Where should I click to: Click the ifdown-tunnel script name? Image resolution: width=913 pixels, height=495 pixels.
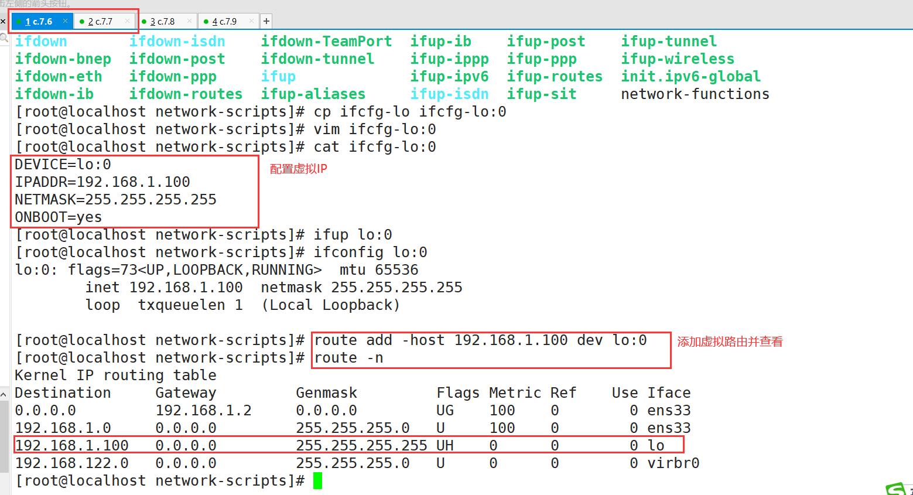pyautogui.click(x=317, y=59)
